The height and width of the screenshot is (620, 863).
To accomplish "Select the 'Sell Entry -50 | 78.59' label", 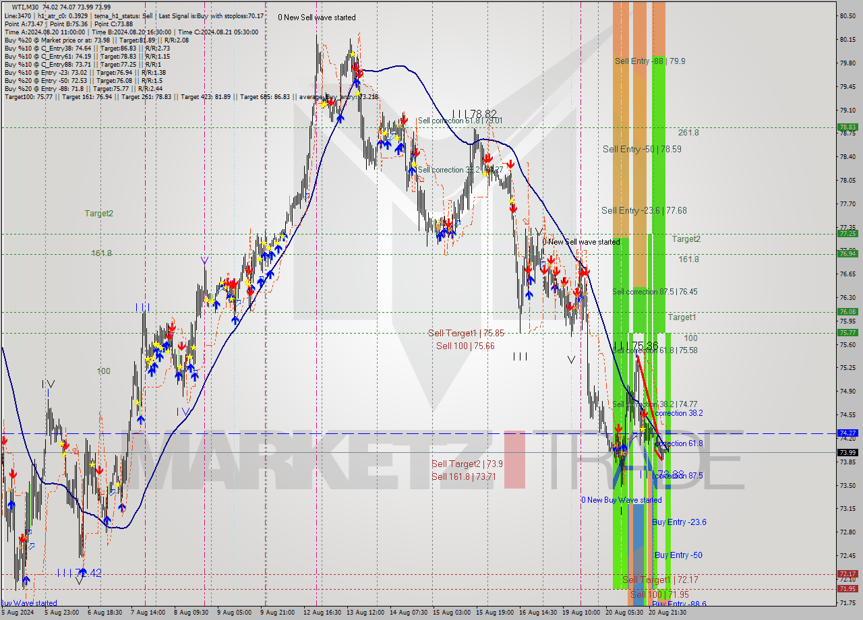I will 642,150.
